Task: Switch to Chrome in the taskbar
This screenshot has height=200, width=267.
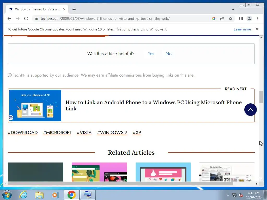Action: pos(71,195)
